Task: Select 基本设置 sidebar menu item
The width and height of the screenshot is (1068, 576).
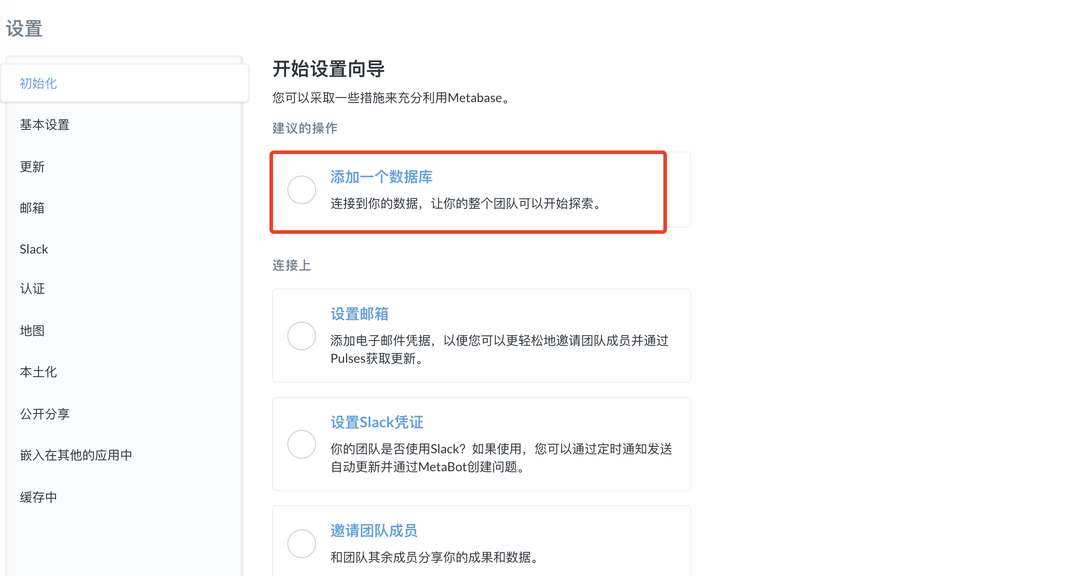Action: pos(45,124)
